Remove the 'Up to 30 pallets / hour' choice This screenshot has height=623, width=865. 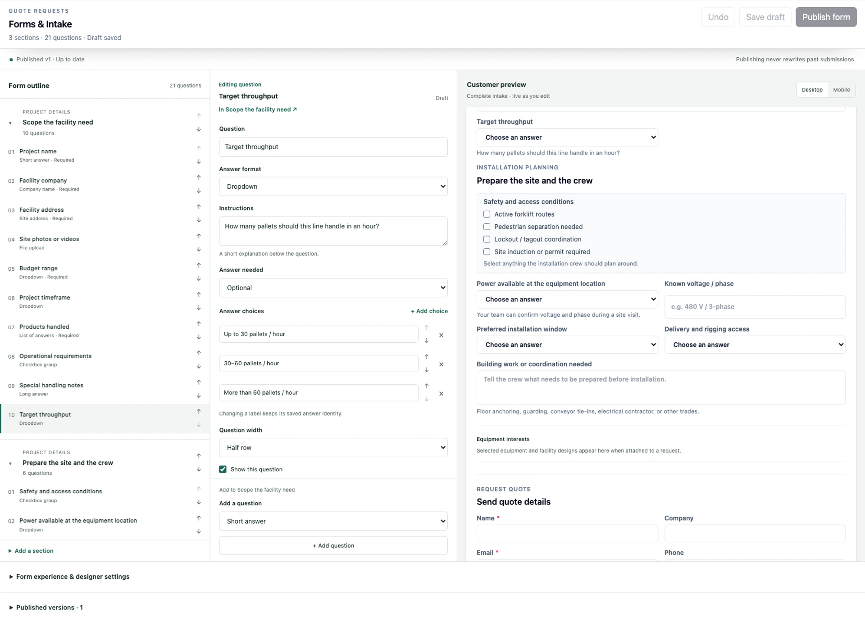click(x=442, y=335)
